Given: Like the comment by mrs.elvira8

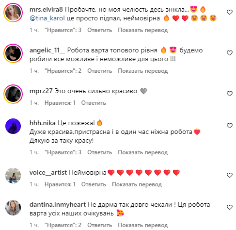Looking at the screenshot, I should [230, 12].
